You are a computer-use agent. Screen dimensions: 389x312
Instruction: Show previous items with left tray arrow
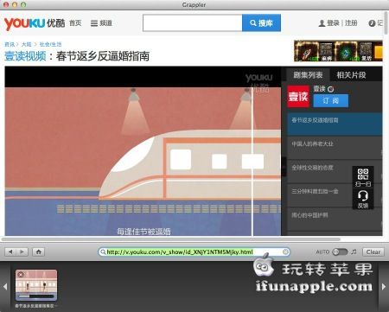click(5, 287)
